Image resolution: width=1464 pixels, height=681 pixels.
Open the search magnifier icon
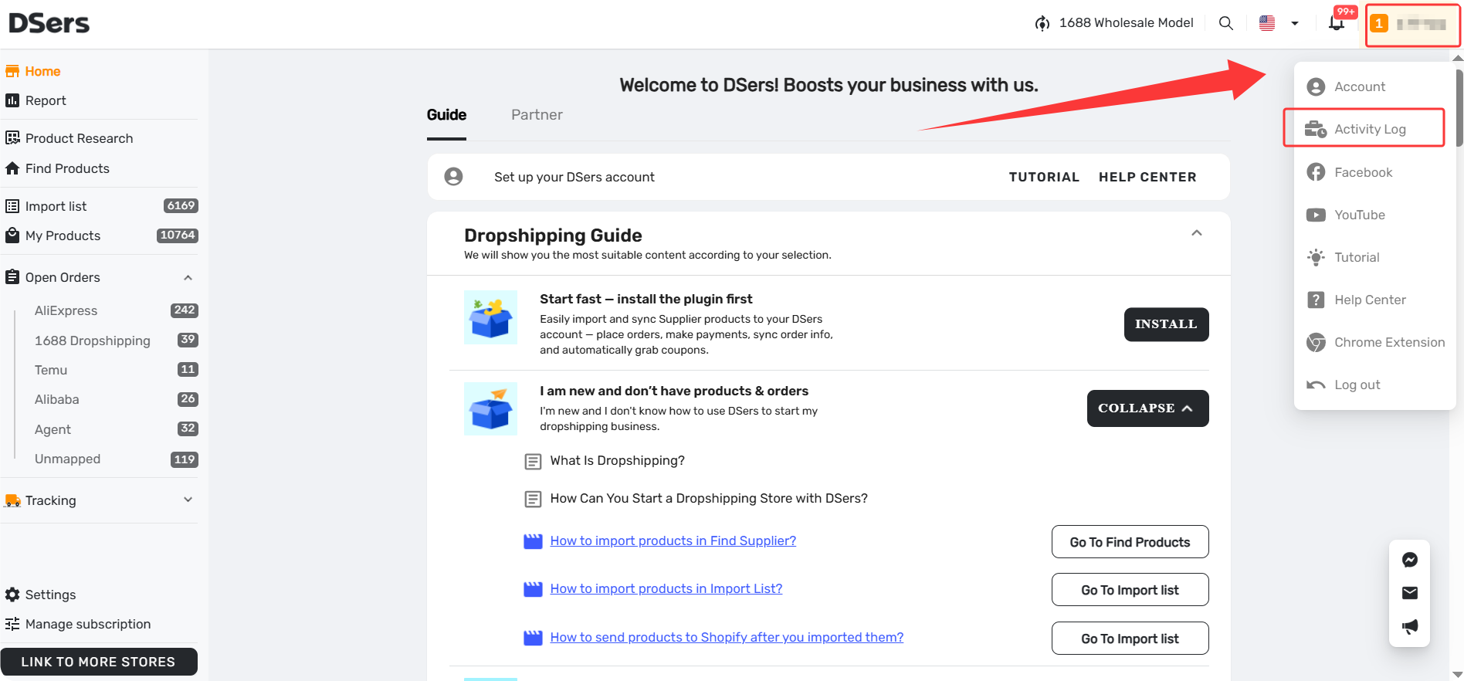pos(1225,23)
